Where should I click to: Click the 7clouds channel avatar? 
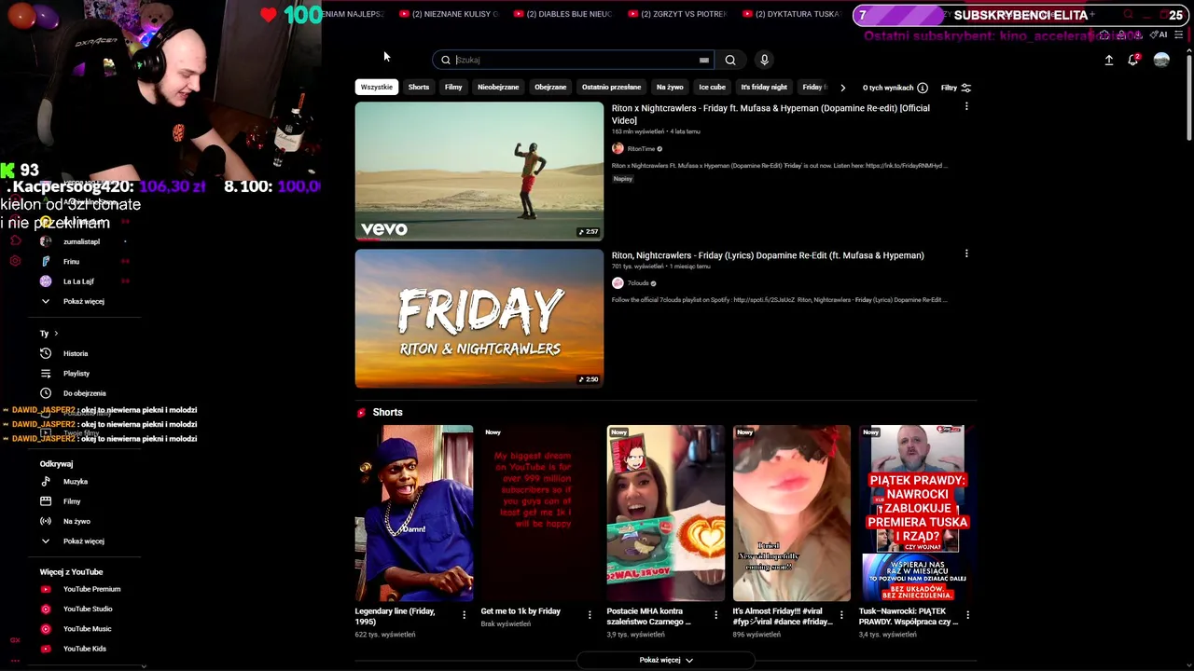[618, 283]
